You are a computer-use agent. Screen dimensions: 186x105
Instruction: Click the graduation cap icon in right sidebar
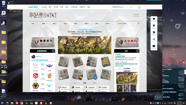point(154,32)
